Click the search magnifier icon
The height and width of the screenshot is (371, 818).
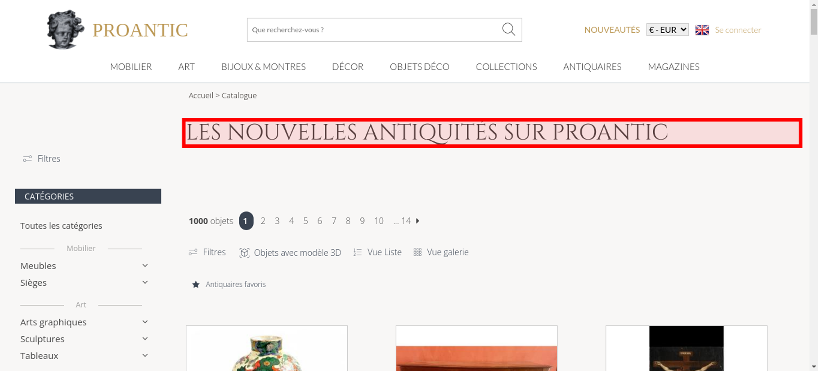tap(508, 29)
